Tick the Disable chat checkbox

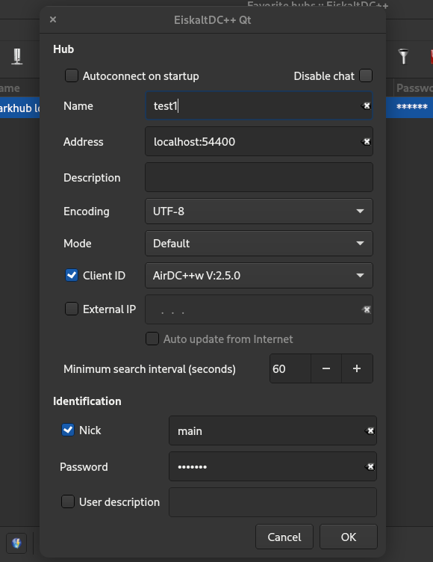pyautogui.click(x=366, y=76)
